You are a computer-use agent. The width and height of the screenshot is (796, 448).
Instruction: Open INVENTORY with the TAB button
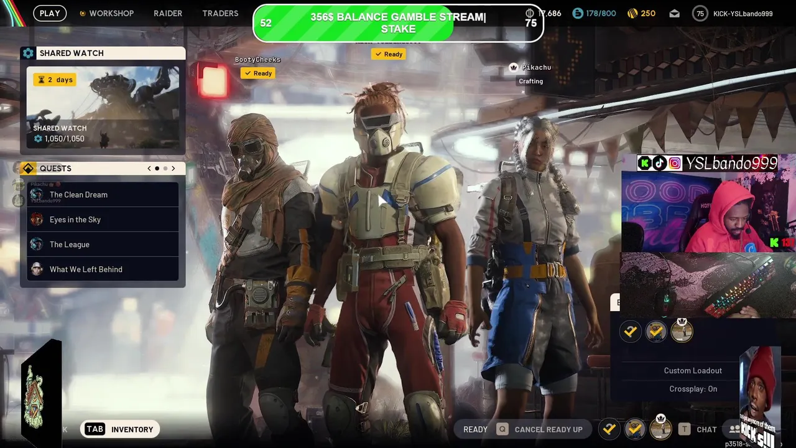click(x=119, y=429)
